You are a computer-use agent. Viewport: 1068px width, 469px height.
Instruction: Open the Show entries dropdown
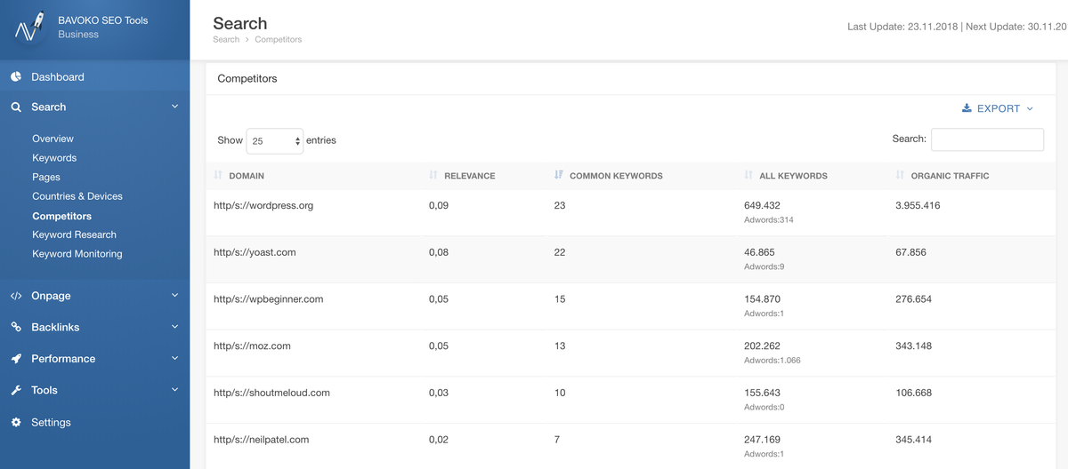pos(275,140)
